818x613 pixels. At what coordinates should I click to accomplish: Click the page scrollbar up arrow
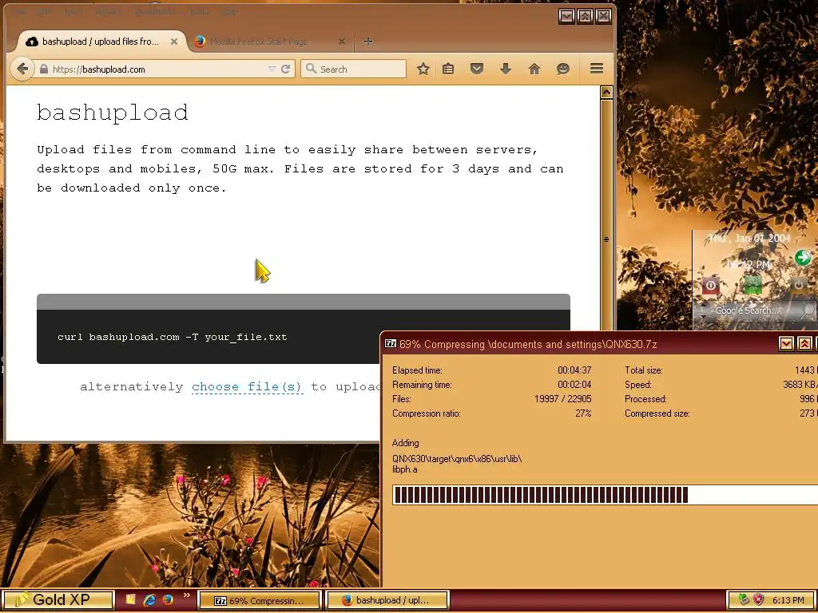tap(606, 93)
